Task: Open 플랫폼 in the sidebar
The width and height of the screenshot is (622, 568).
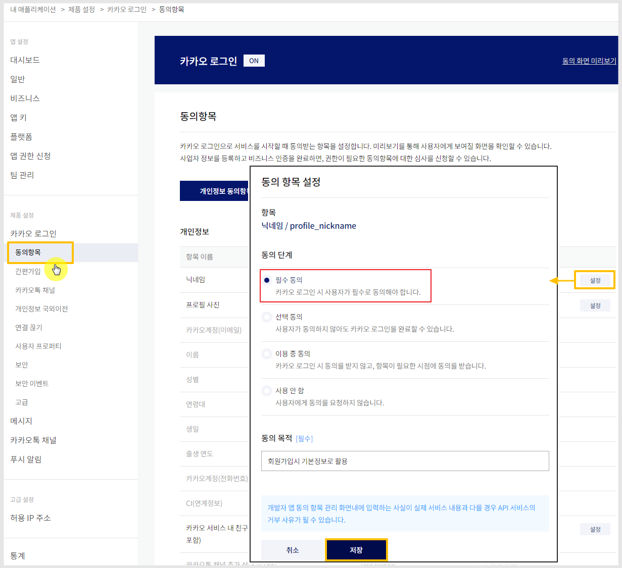Action: click(x=21, y=137)
